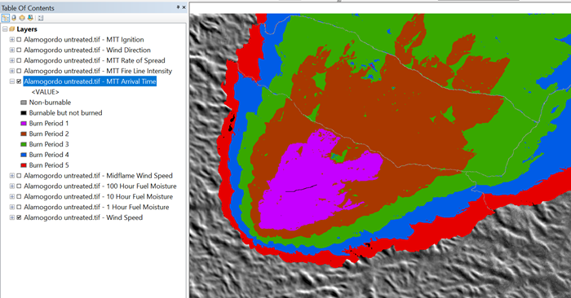Click the gray Non-burnable color swatch
The width and height of the screenshot is (571, 298).
(x=24, y=103)
